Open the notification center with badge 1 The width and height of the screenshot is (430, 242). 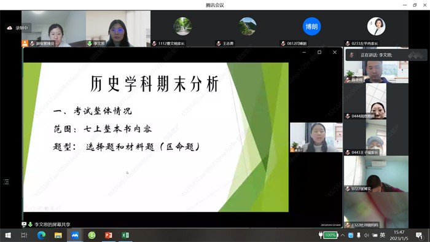pyautogui.click(x=419, y=235)
